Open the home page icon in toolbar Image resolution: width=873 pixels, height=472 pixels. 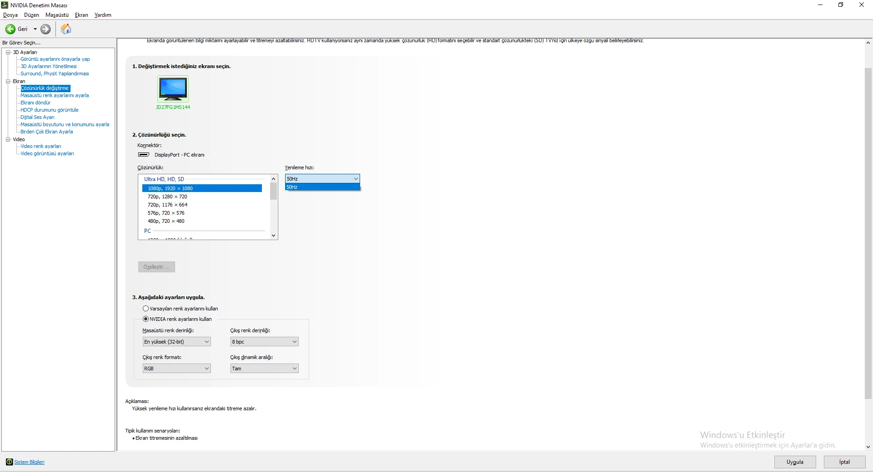tap(66, 29)
